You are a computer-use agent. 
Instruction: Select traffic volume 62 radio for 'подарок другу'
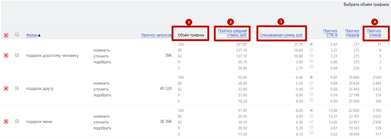[311, 88]
